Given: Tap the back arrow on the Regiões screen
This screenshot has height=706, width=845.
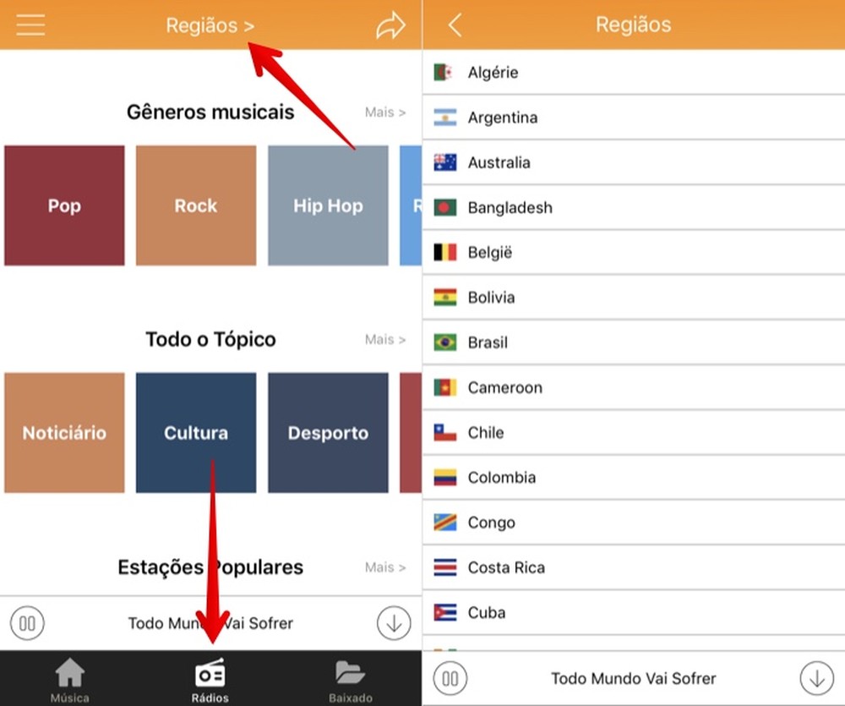Looking at the screenshot, I should click(454, 25).
